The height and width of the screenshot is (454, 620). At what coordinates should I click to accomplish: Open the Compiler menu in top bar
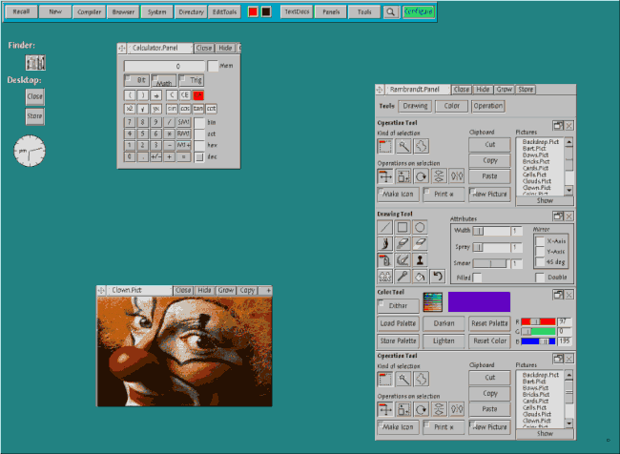[91, 12]
